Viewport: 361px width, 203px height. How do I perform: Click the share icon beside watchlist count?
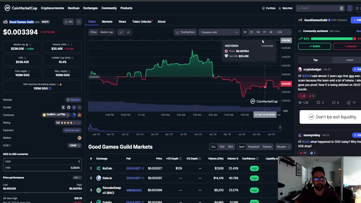pyautogui.click(x=79, y=22)
